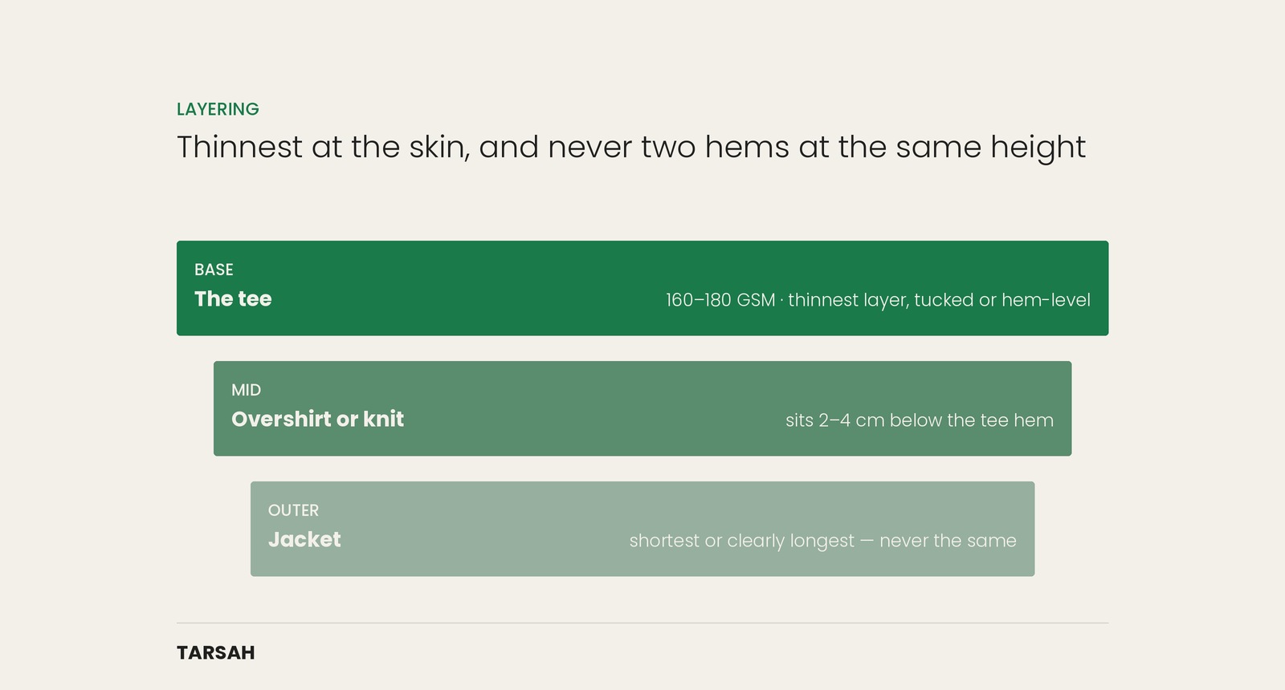Select 'The tee' title text
The image size is (1285, 690).
pyautogui.click(x=233, y=298)
